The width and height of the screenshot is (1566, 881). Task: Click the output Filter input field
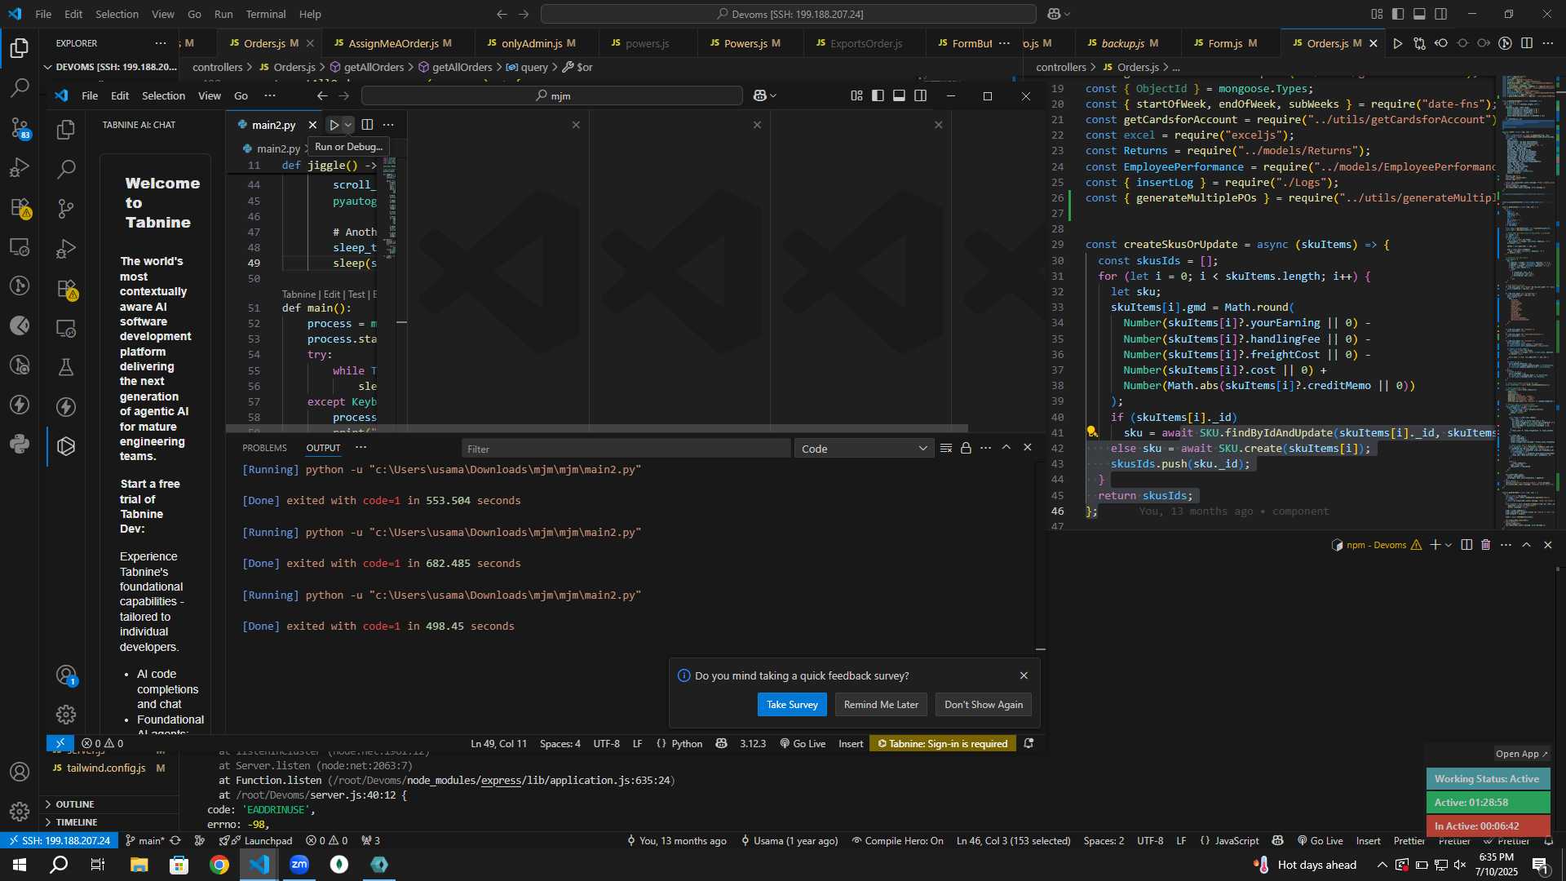[626, 449]
